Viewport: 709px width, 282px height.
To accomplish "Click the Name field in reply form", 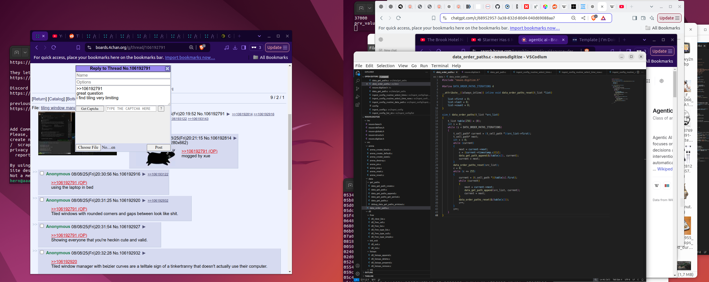I will pos(123,75).
